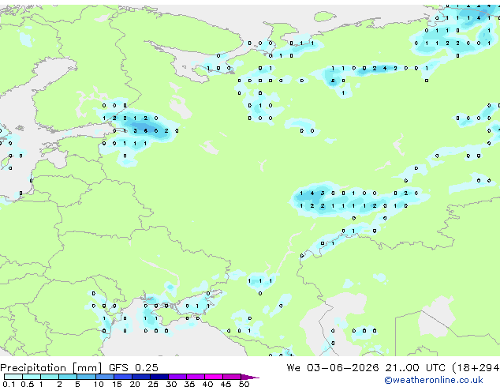Click the purple over-50 arrow on legend
This screenshot has height=387, width=500.
click(x=250, y=377)
